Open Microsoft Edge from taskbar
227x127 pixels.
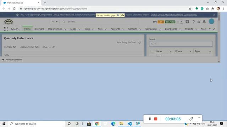point(113,124)
